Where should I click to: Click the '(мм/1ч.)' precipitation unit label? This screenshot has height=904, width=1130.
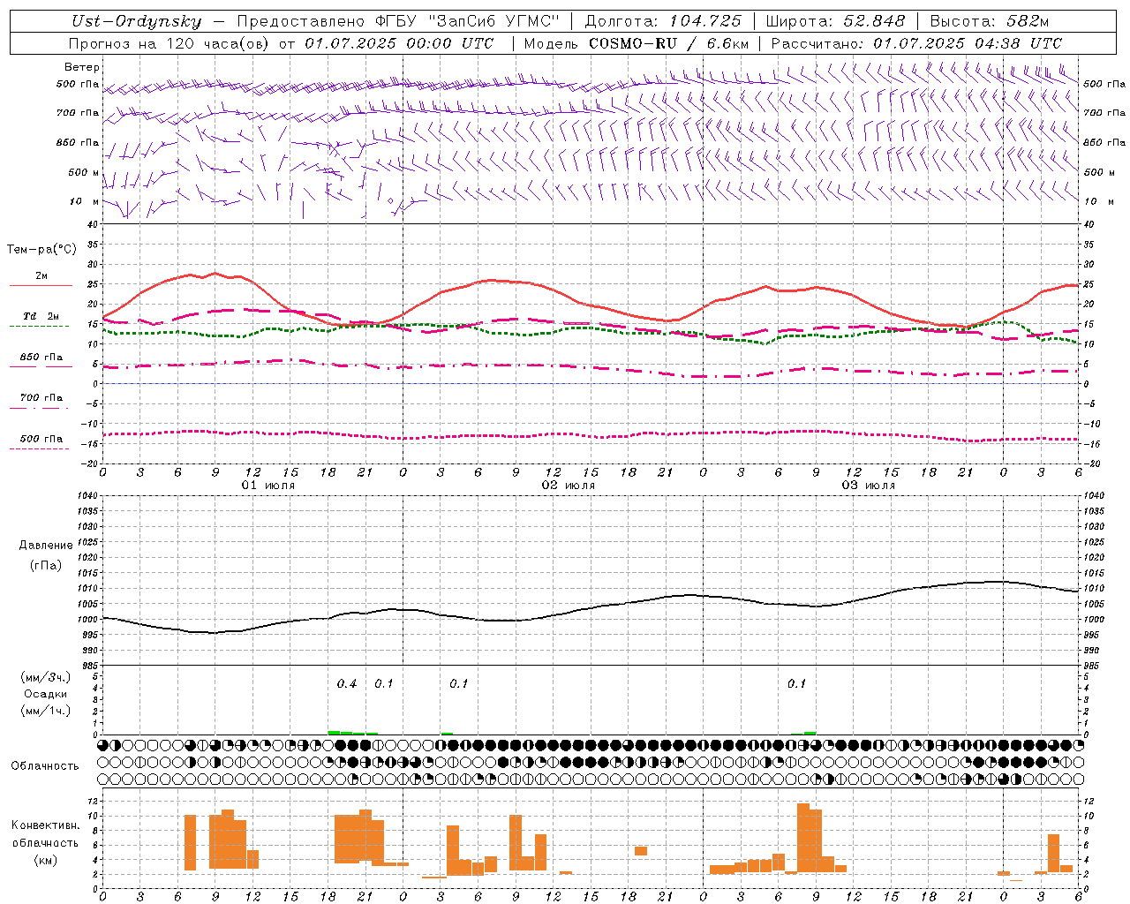point(46,711)
